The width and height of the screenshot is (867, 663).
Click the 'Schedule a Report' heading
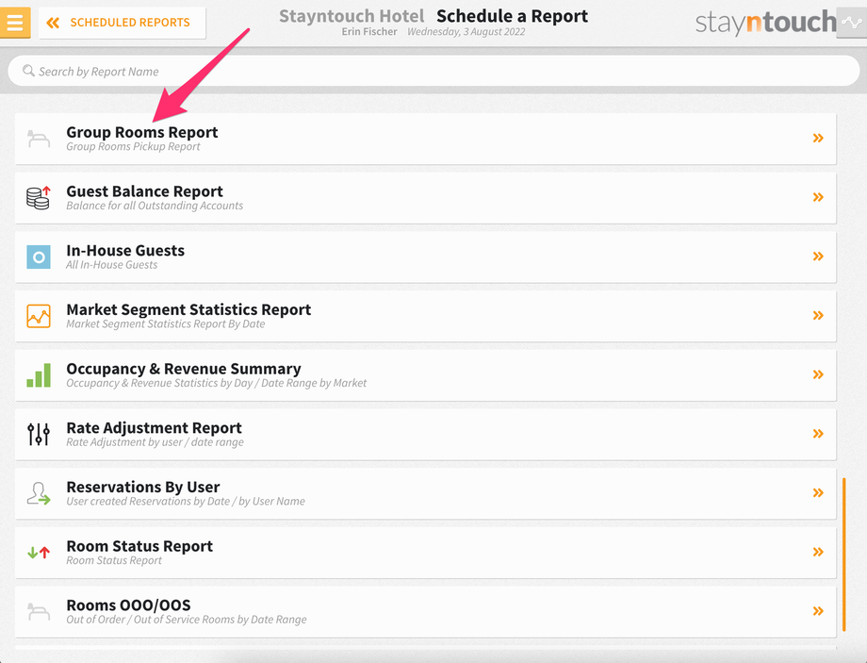(512, 16)
